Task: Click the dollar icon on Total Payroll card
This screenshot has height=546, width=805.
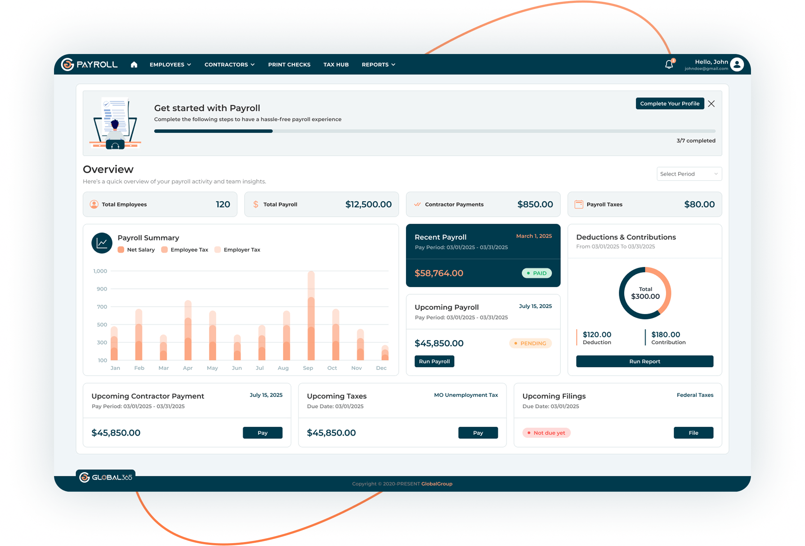Action: (x=255, y=204)
